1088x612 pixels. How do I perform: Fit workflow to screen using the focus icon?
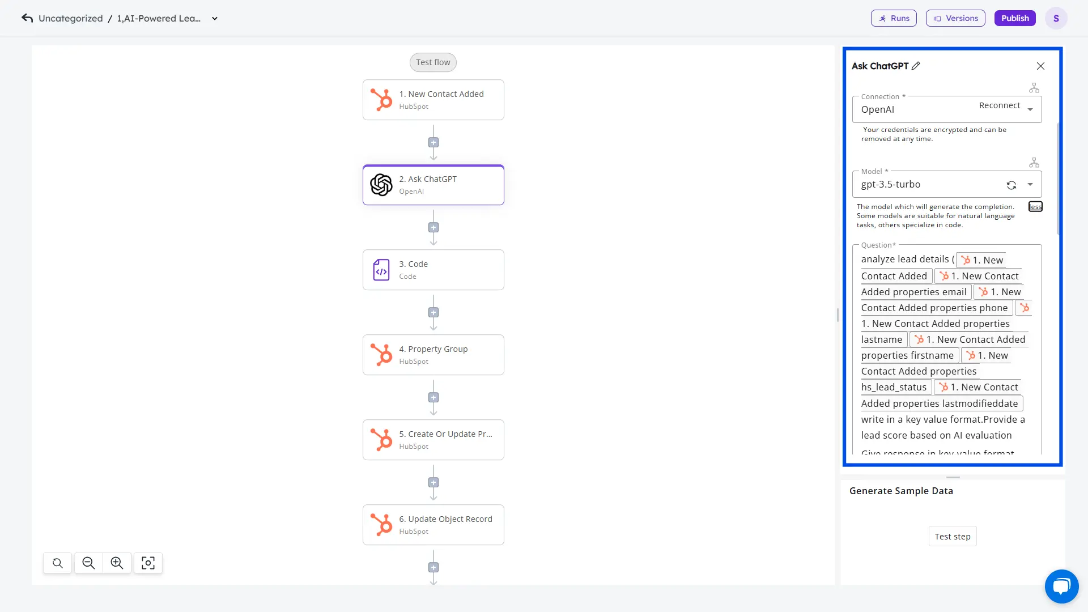click(x=148, y=563)
